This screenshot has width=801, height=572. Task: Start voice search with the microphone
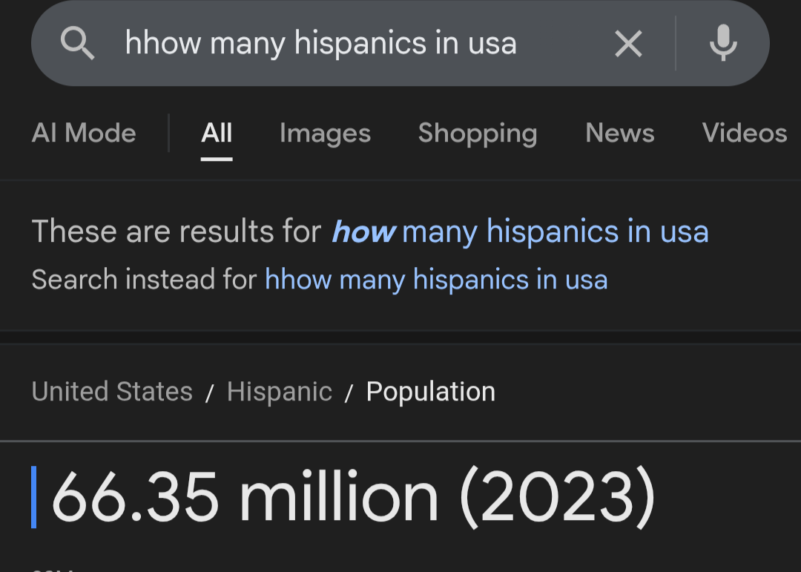point(723,43)
